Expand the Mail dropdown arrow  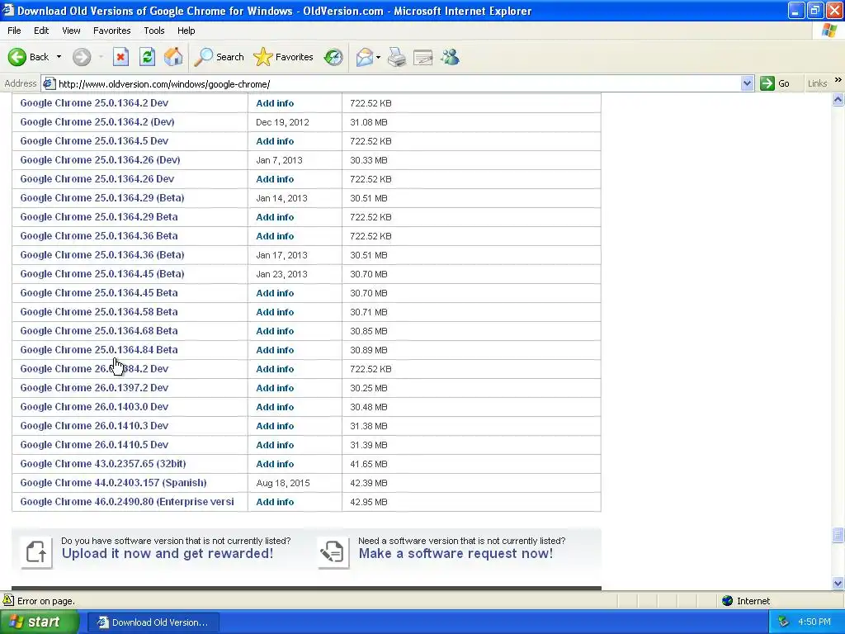378,57
